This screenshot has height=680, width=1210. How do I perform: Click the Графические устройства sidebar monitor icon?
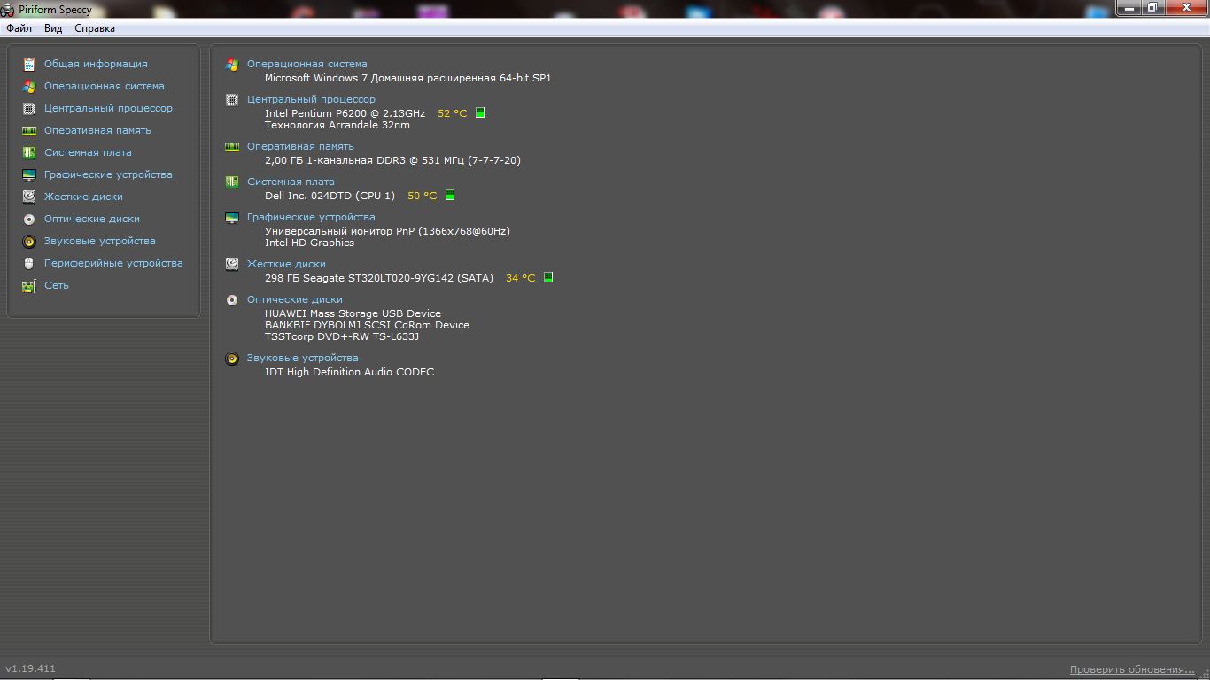pos(29,174)
